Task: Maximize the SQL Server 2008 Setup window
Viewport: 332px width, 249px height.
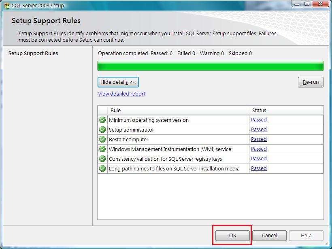Action: tap(307, 4)
